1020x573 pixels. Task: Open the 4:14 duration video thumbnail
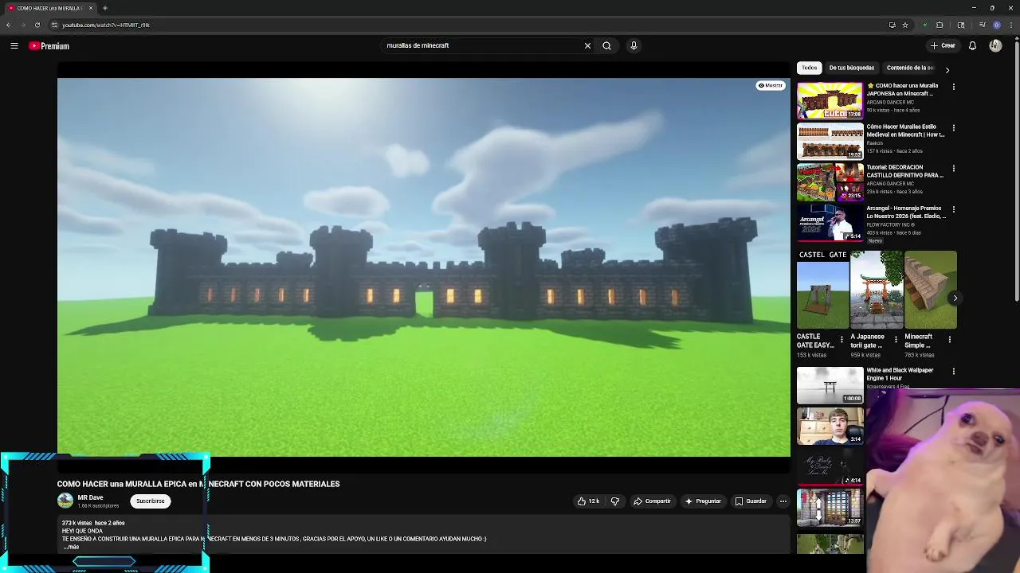click(x=830, y=467)
